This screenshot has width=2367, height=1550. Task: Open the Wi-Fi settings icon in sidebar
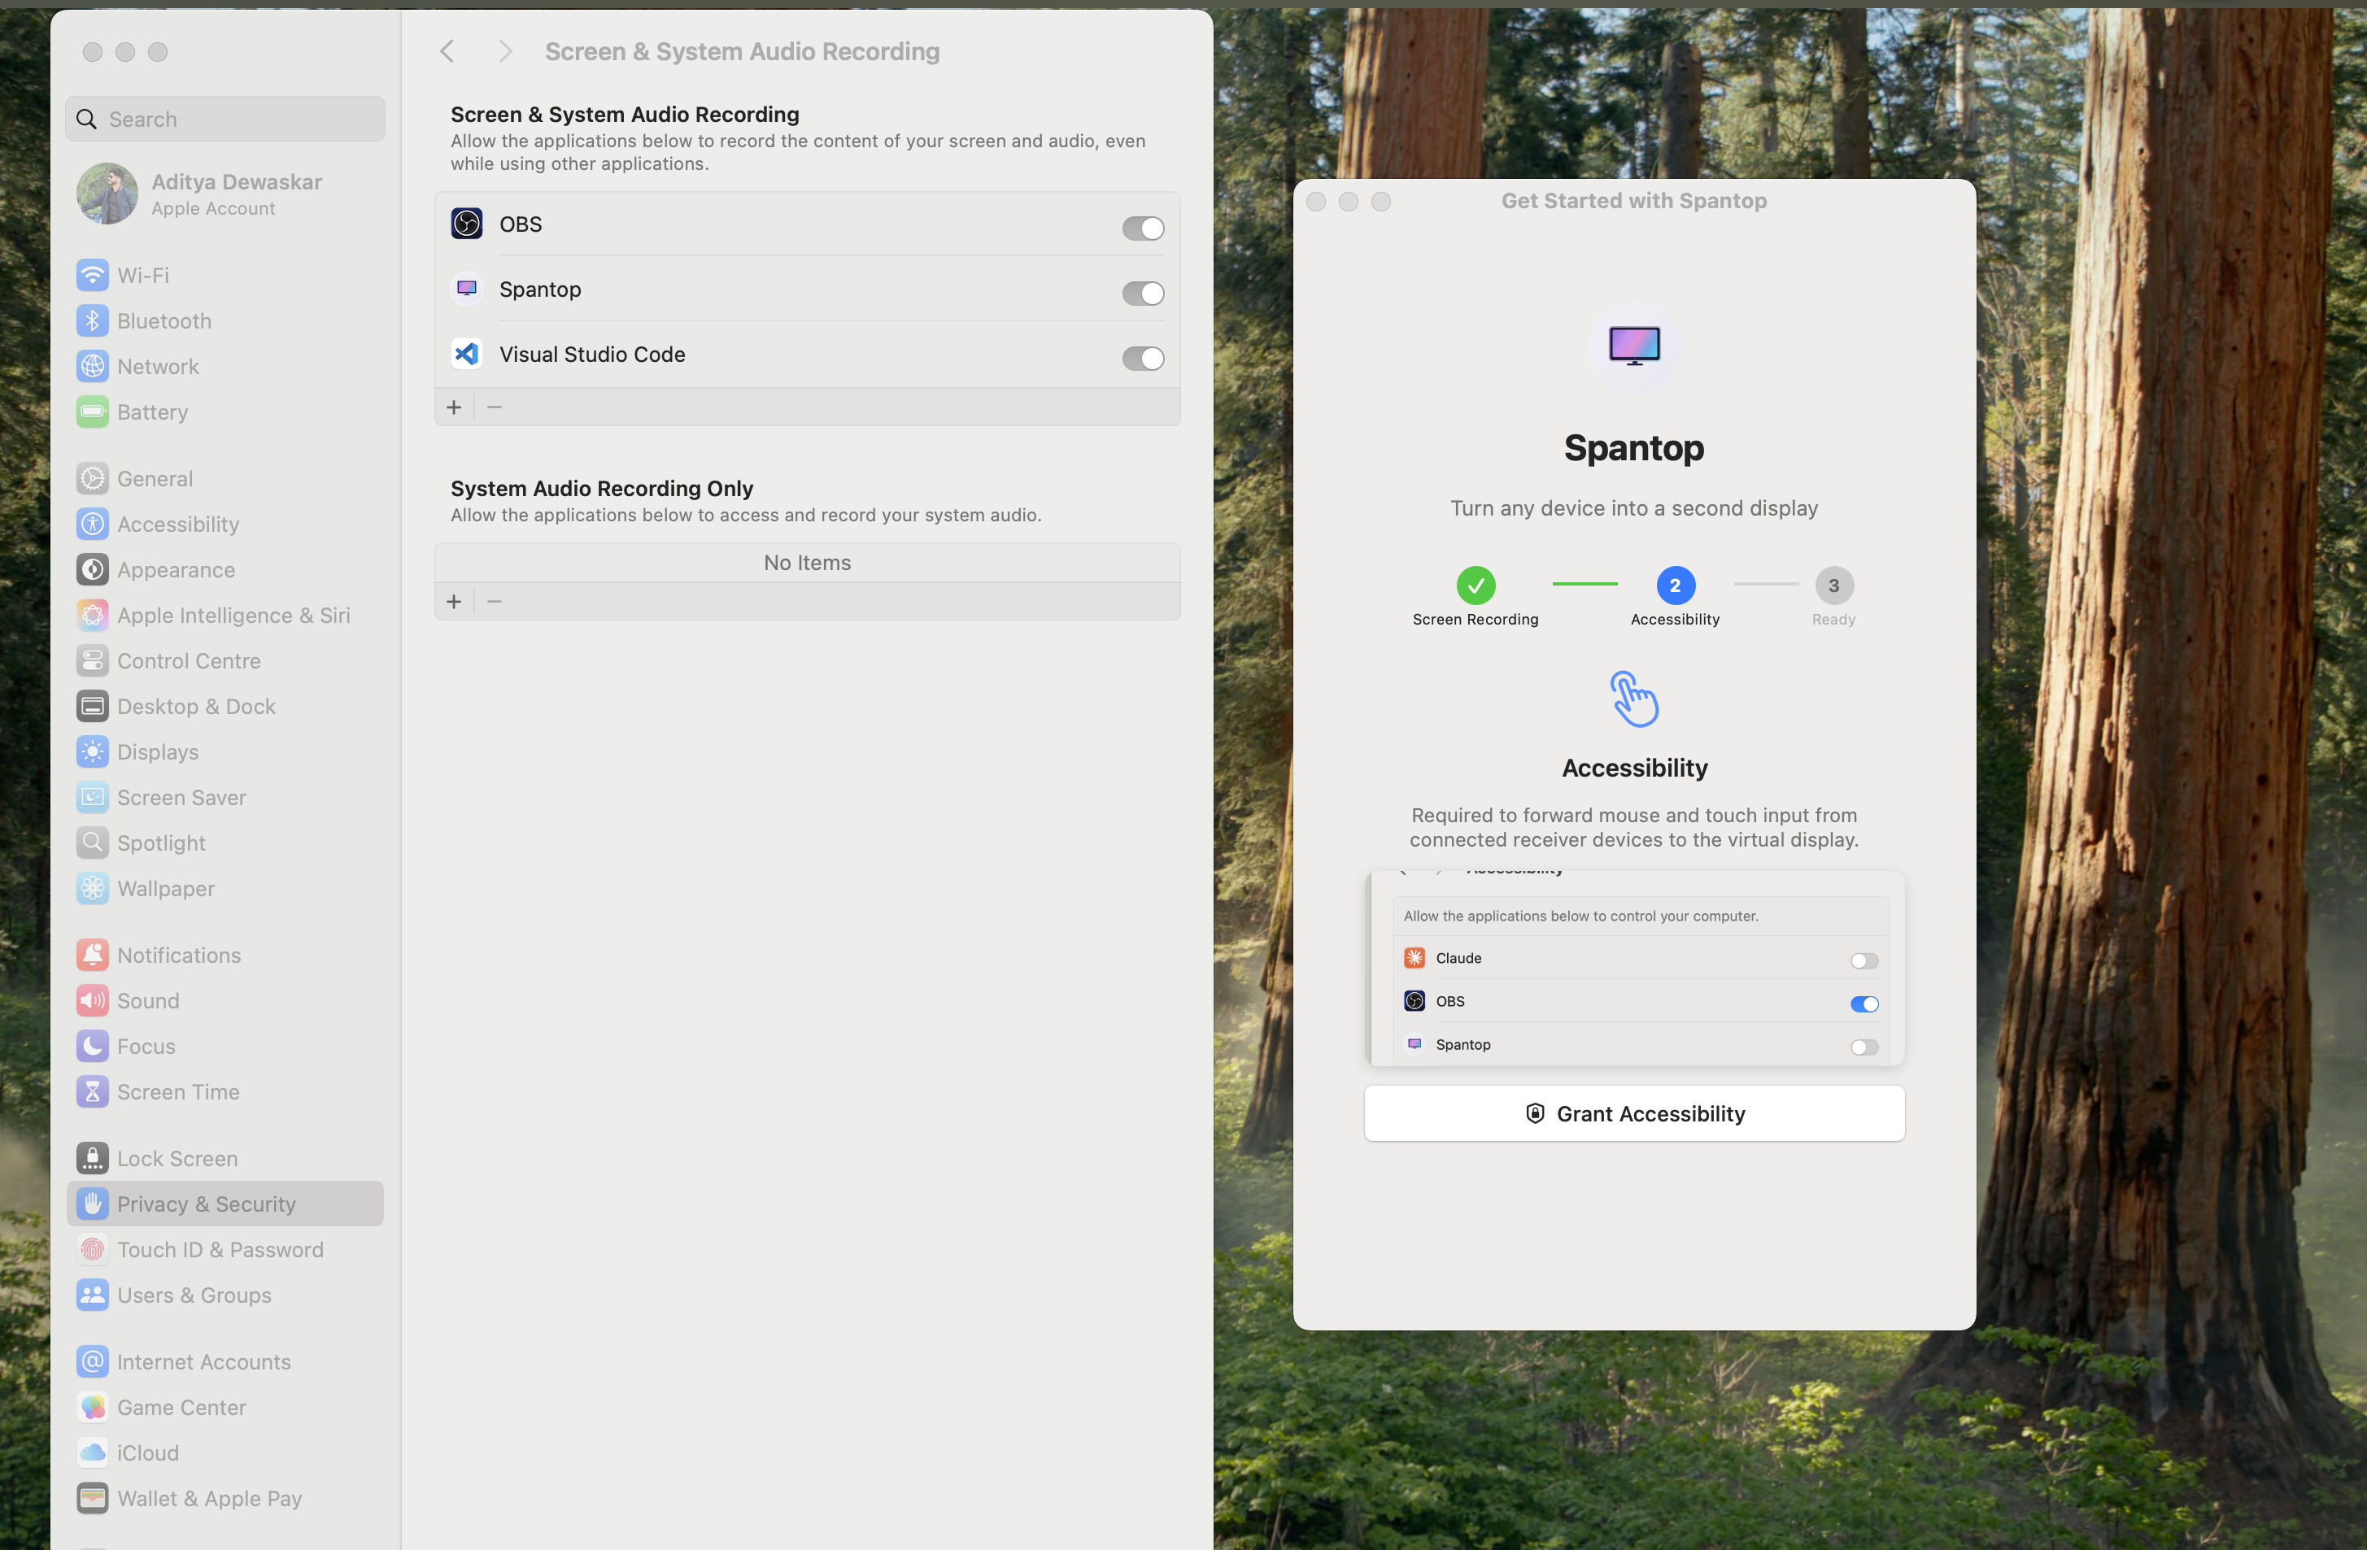click(x=93, y=276)
